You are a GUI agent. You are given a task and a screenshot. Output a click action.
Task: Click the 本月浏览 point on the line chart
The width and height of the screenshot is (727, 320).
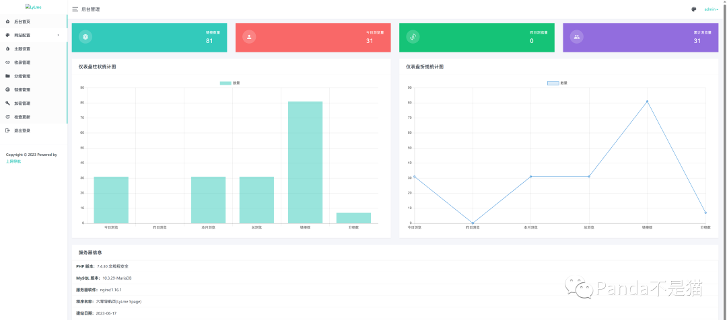pyautogui.click(x=531, y=176)
